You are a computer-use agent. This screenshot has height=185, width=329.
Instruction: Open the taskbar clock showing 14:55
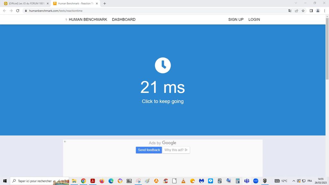321,181
